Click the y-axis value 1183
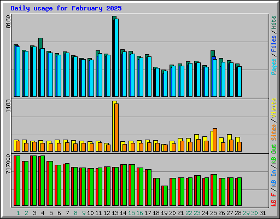Screen dimensions: 280x219 [8, 106]
